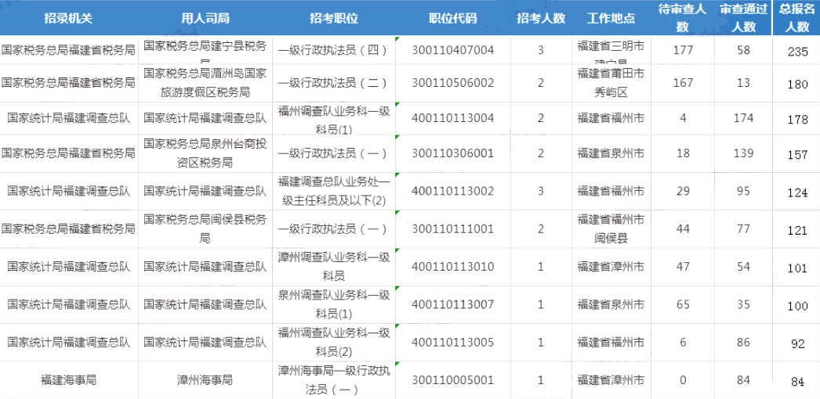Click pending review value 167
This screenshot has height=399, width=820.
pyautogui.click(x=683, y=83)
